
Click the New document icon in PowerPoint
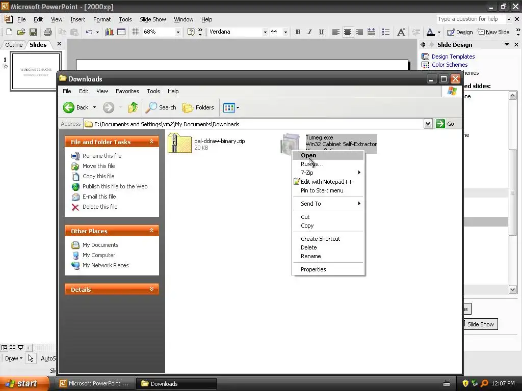click(x=9, y=32)
